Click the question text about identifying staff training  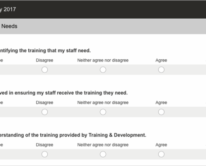point(45,51)
